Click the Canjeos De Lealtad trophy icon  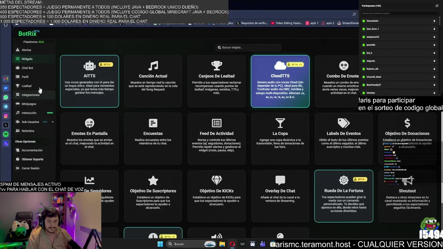[x=217, y=65]
